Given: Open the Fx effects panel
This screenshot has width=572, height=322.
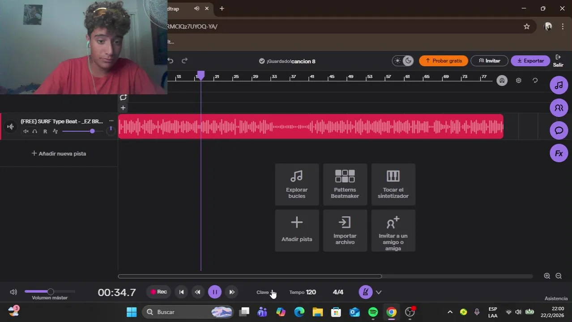Looking at the screenshot, I should (559, 153).
